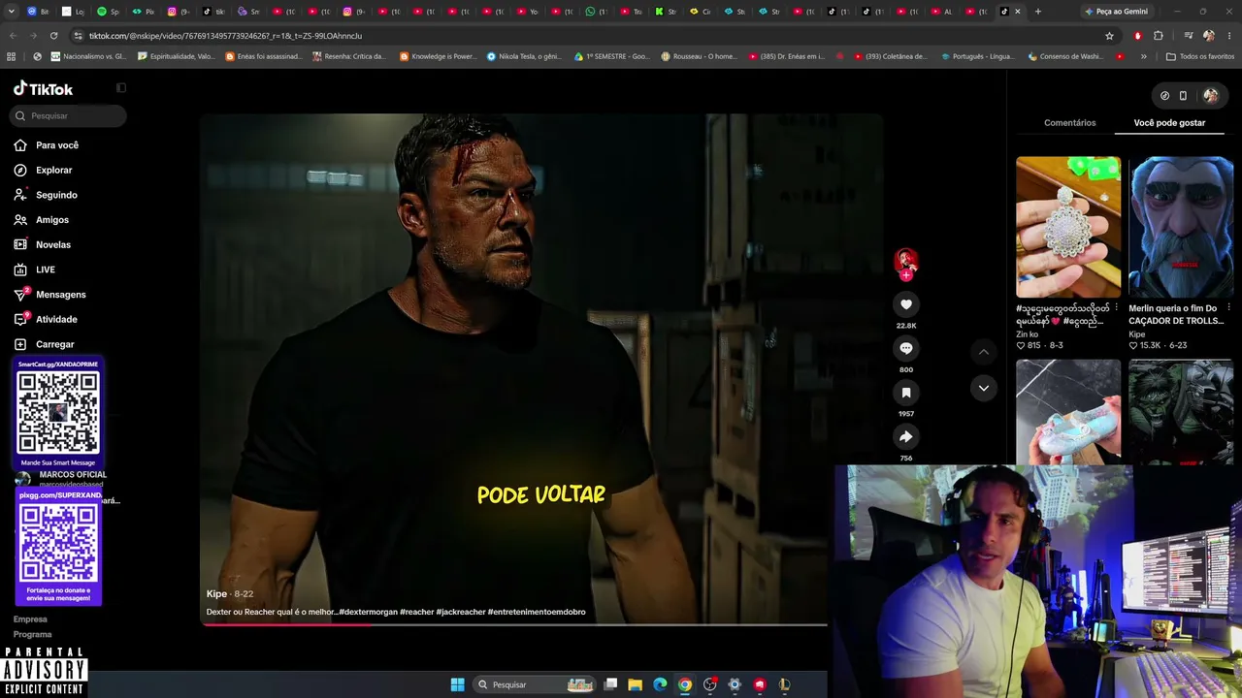Image resolution: width=1242 pixels, height=698 pixels.
Task: Open the Task View taskbar icon
Action: click(x=610, y=684)
